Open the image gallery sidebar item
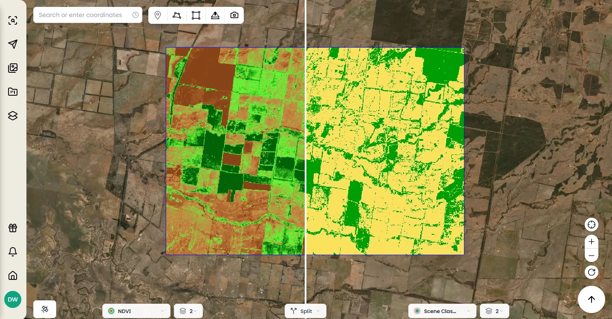The width and height of the screenshot is (612, 319). point(13,68)
